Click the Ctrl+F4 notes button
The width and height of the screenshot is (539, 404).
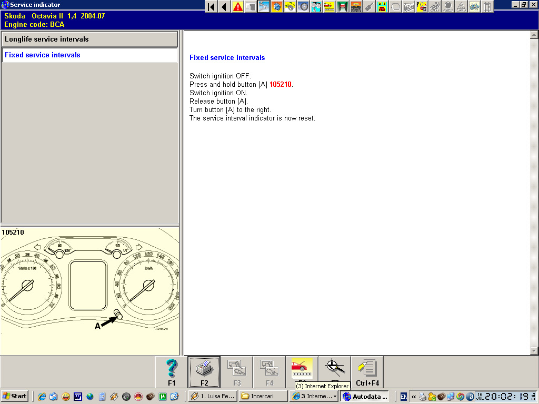click(367, 372)
